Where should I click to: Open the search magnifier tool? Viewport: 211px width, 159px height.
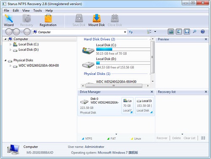[x=195, y=32]
